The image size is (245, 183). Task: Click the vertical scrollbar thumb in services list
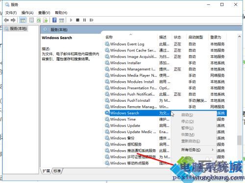239,140
